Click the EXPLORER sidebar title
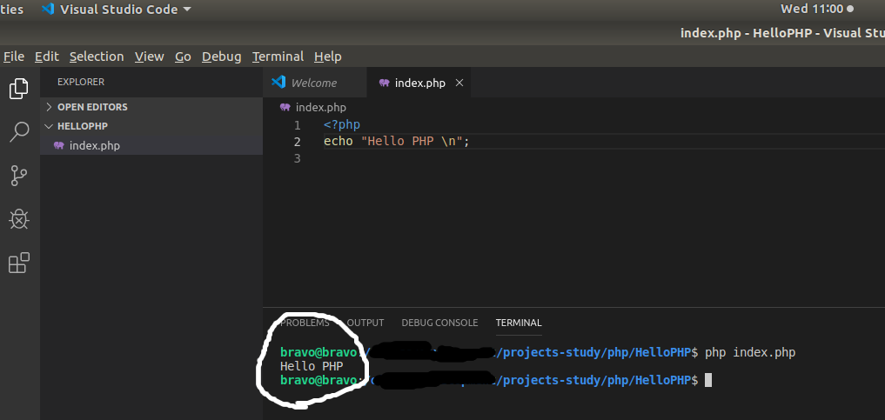The height and width of the screenshot is (420, 885). point(81,82)
